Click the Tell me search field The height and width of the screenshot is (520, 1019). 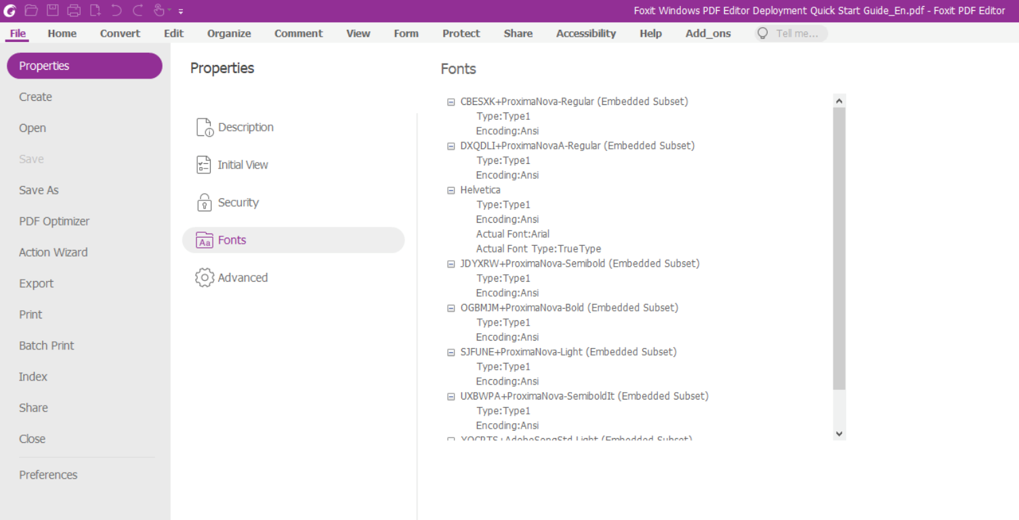click(x=792, y=33)
